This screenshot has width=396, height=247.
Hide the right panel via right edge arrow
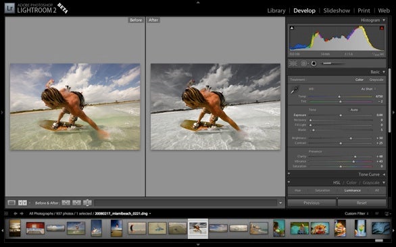coord(393,112)
